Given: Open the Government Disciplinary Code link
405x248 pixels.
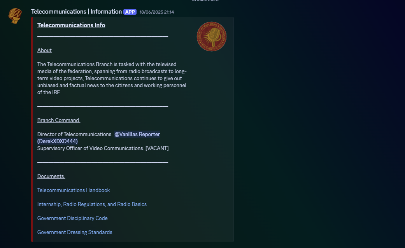Looking at the screenshot, I should tap(72, 218).
